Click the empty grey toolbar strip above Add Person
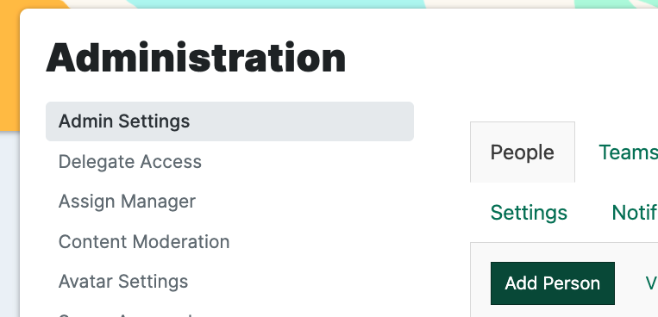 [564, 252]
